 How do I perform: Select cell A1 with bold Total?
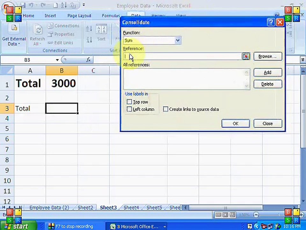tap(30, 83)
